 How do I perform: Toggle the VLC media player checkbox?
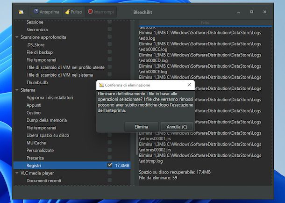(x=110, y=173)
